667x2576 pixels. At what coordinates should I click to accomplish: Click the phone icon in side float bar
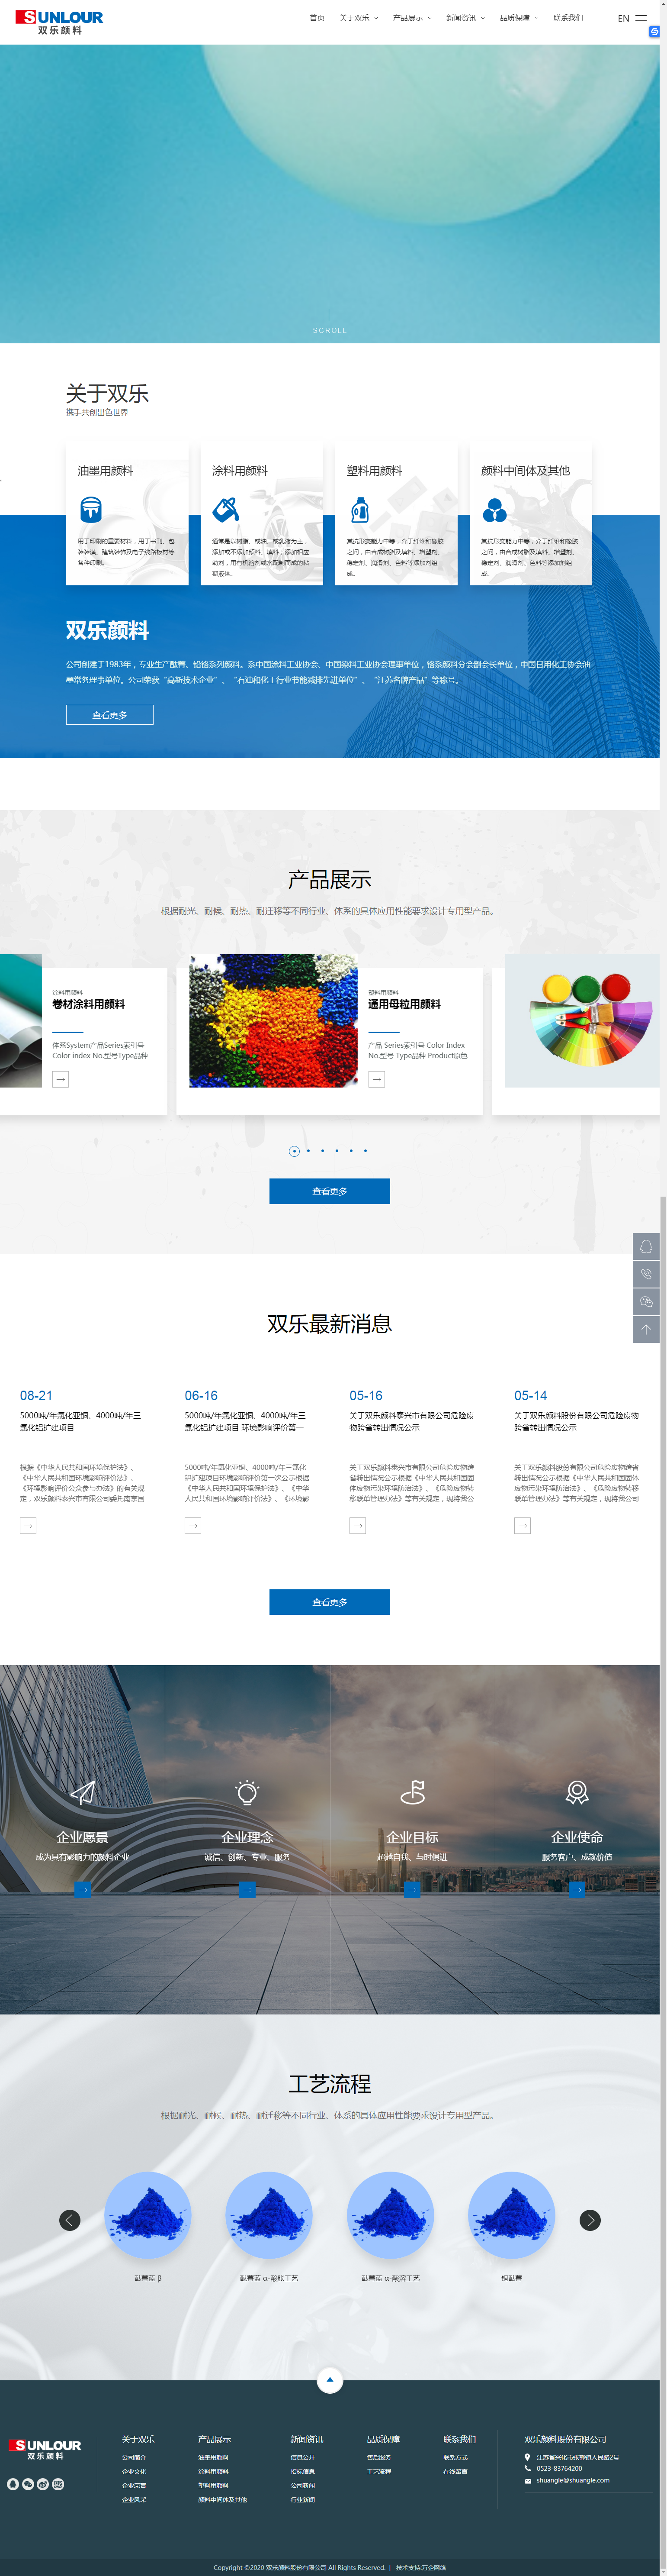coord(646,1274)
